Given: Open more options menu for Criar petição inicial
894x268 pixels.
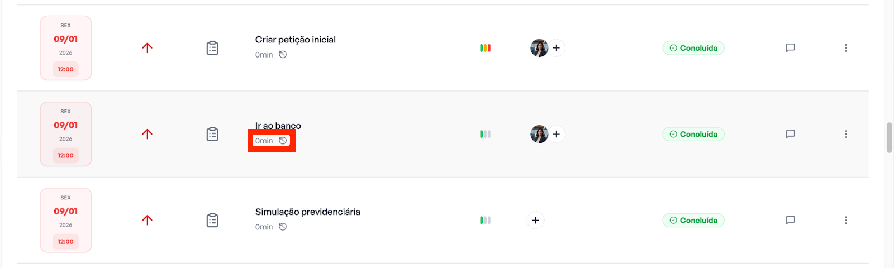Looking at the screenshot, I should pos(846,48).
